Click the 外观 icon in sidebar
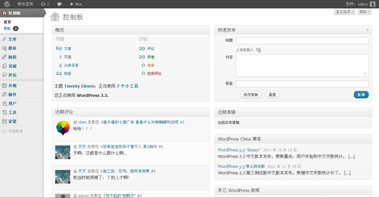This screenshot has width=379, height=198. coord(4,85)
